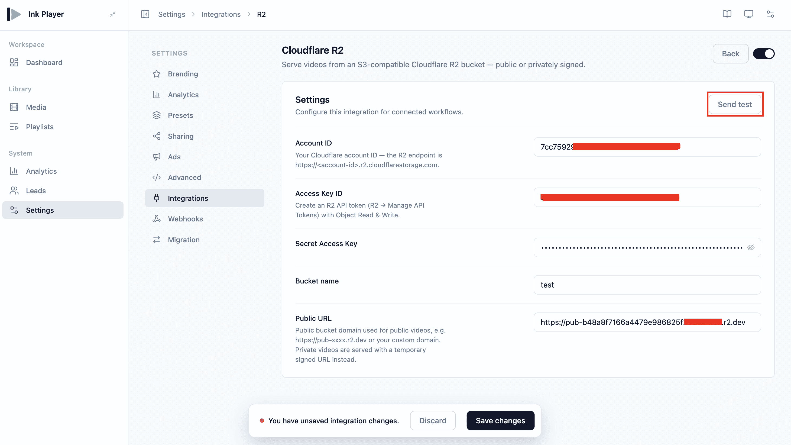The height and width of the screenshot is (445, 791).
Task: Open the Migration settings page
Action: [x=205, y=240]
